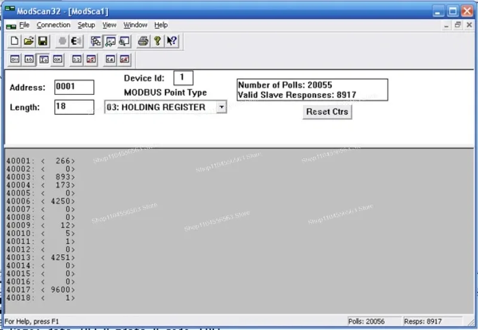
Task: Open the 03: HOLDING REGISTER combo box
Action: (x=166, y=107)
